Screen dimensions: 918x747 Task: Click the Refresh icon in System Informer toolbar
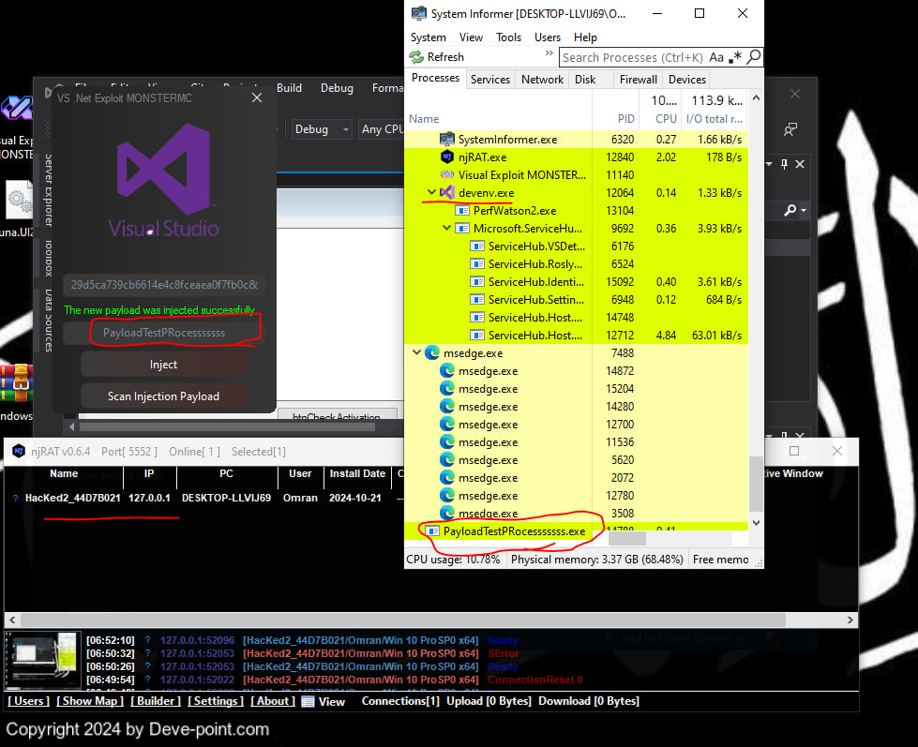[x=417, y=57]
